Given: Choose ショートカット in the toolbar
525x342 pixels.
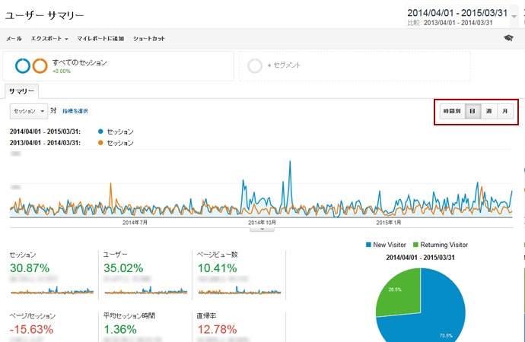Looking at the screenshot, I should coord(149,39).
